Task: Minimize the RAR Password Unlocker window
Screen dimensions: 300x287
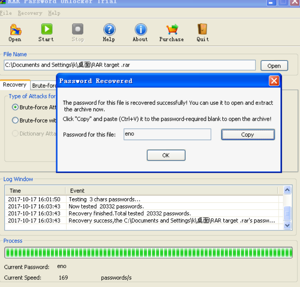Action: (271, 2)
